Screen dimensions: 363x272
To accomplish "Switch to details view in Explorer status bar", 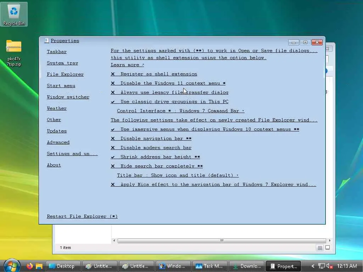I will (320, 248).
